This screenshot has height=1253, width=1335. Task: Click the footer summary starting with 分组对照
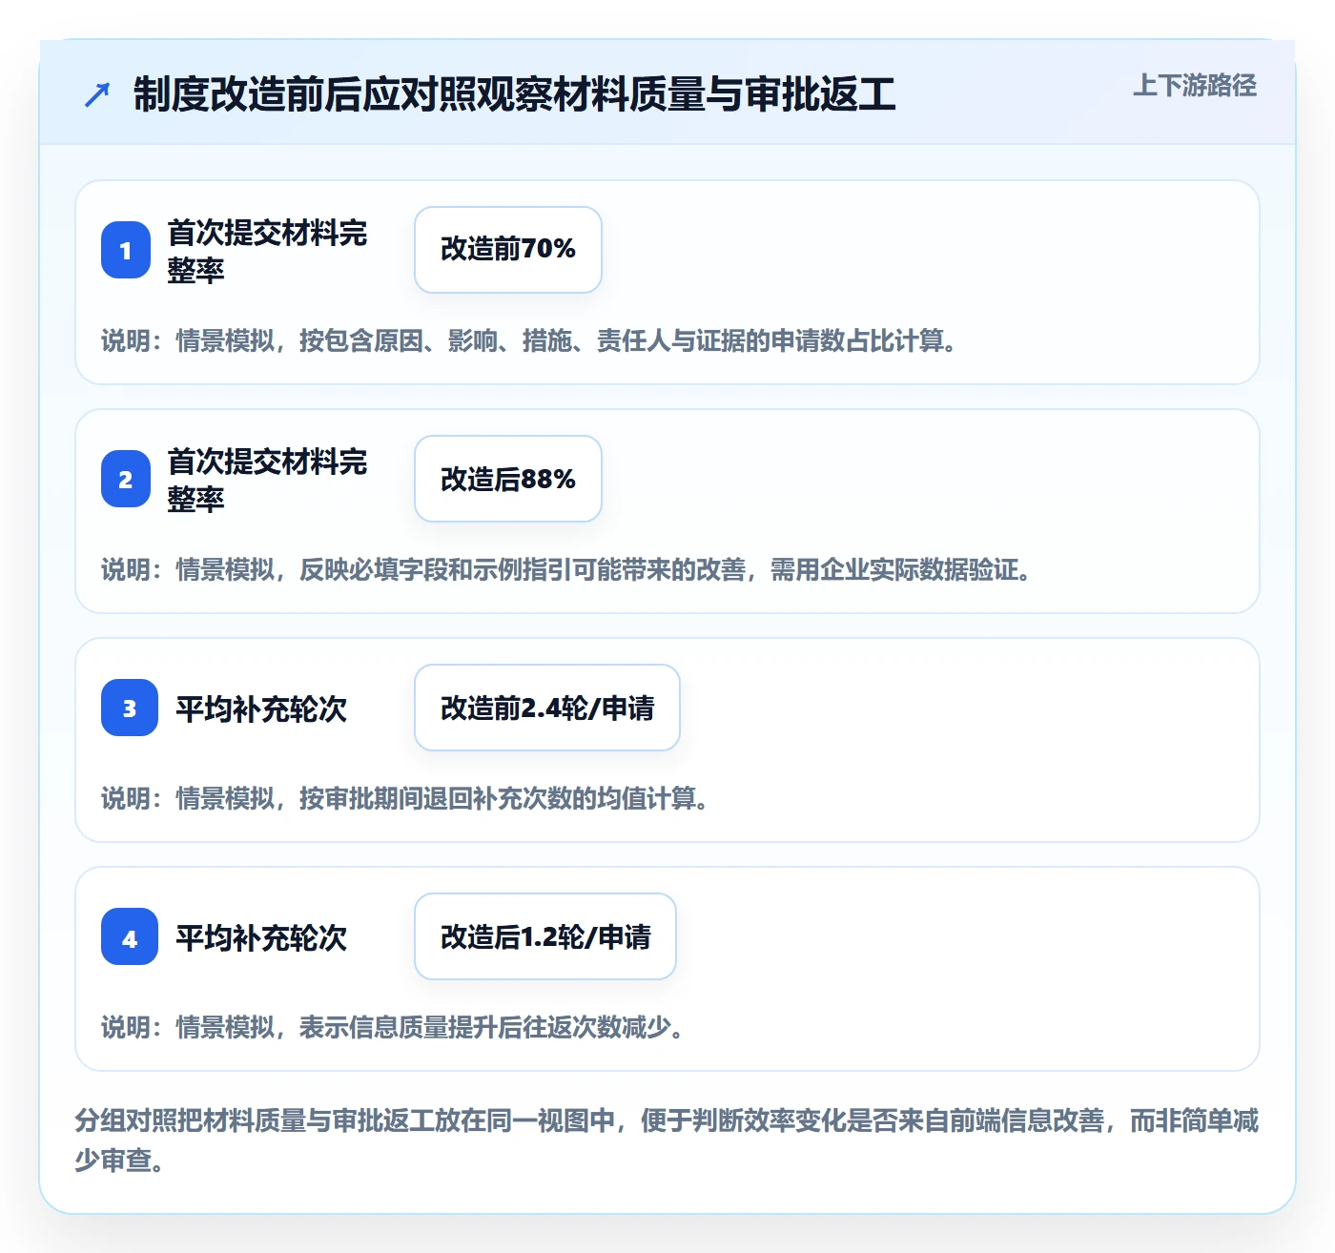tap(667, 1140)
